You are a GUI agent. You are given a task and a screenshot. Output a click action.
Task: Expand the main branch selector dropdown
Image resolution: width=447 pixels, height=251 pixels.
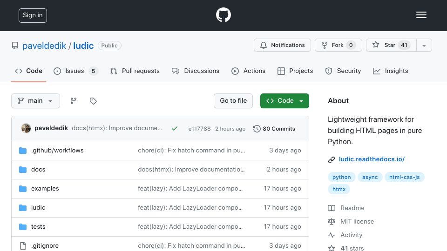click(36, 101)
